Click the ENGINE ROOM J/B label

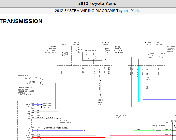point(120,50)
